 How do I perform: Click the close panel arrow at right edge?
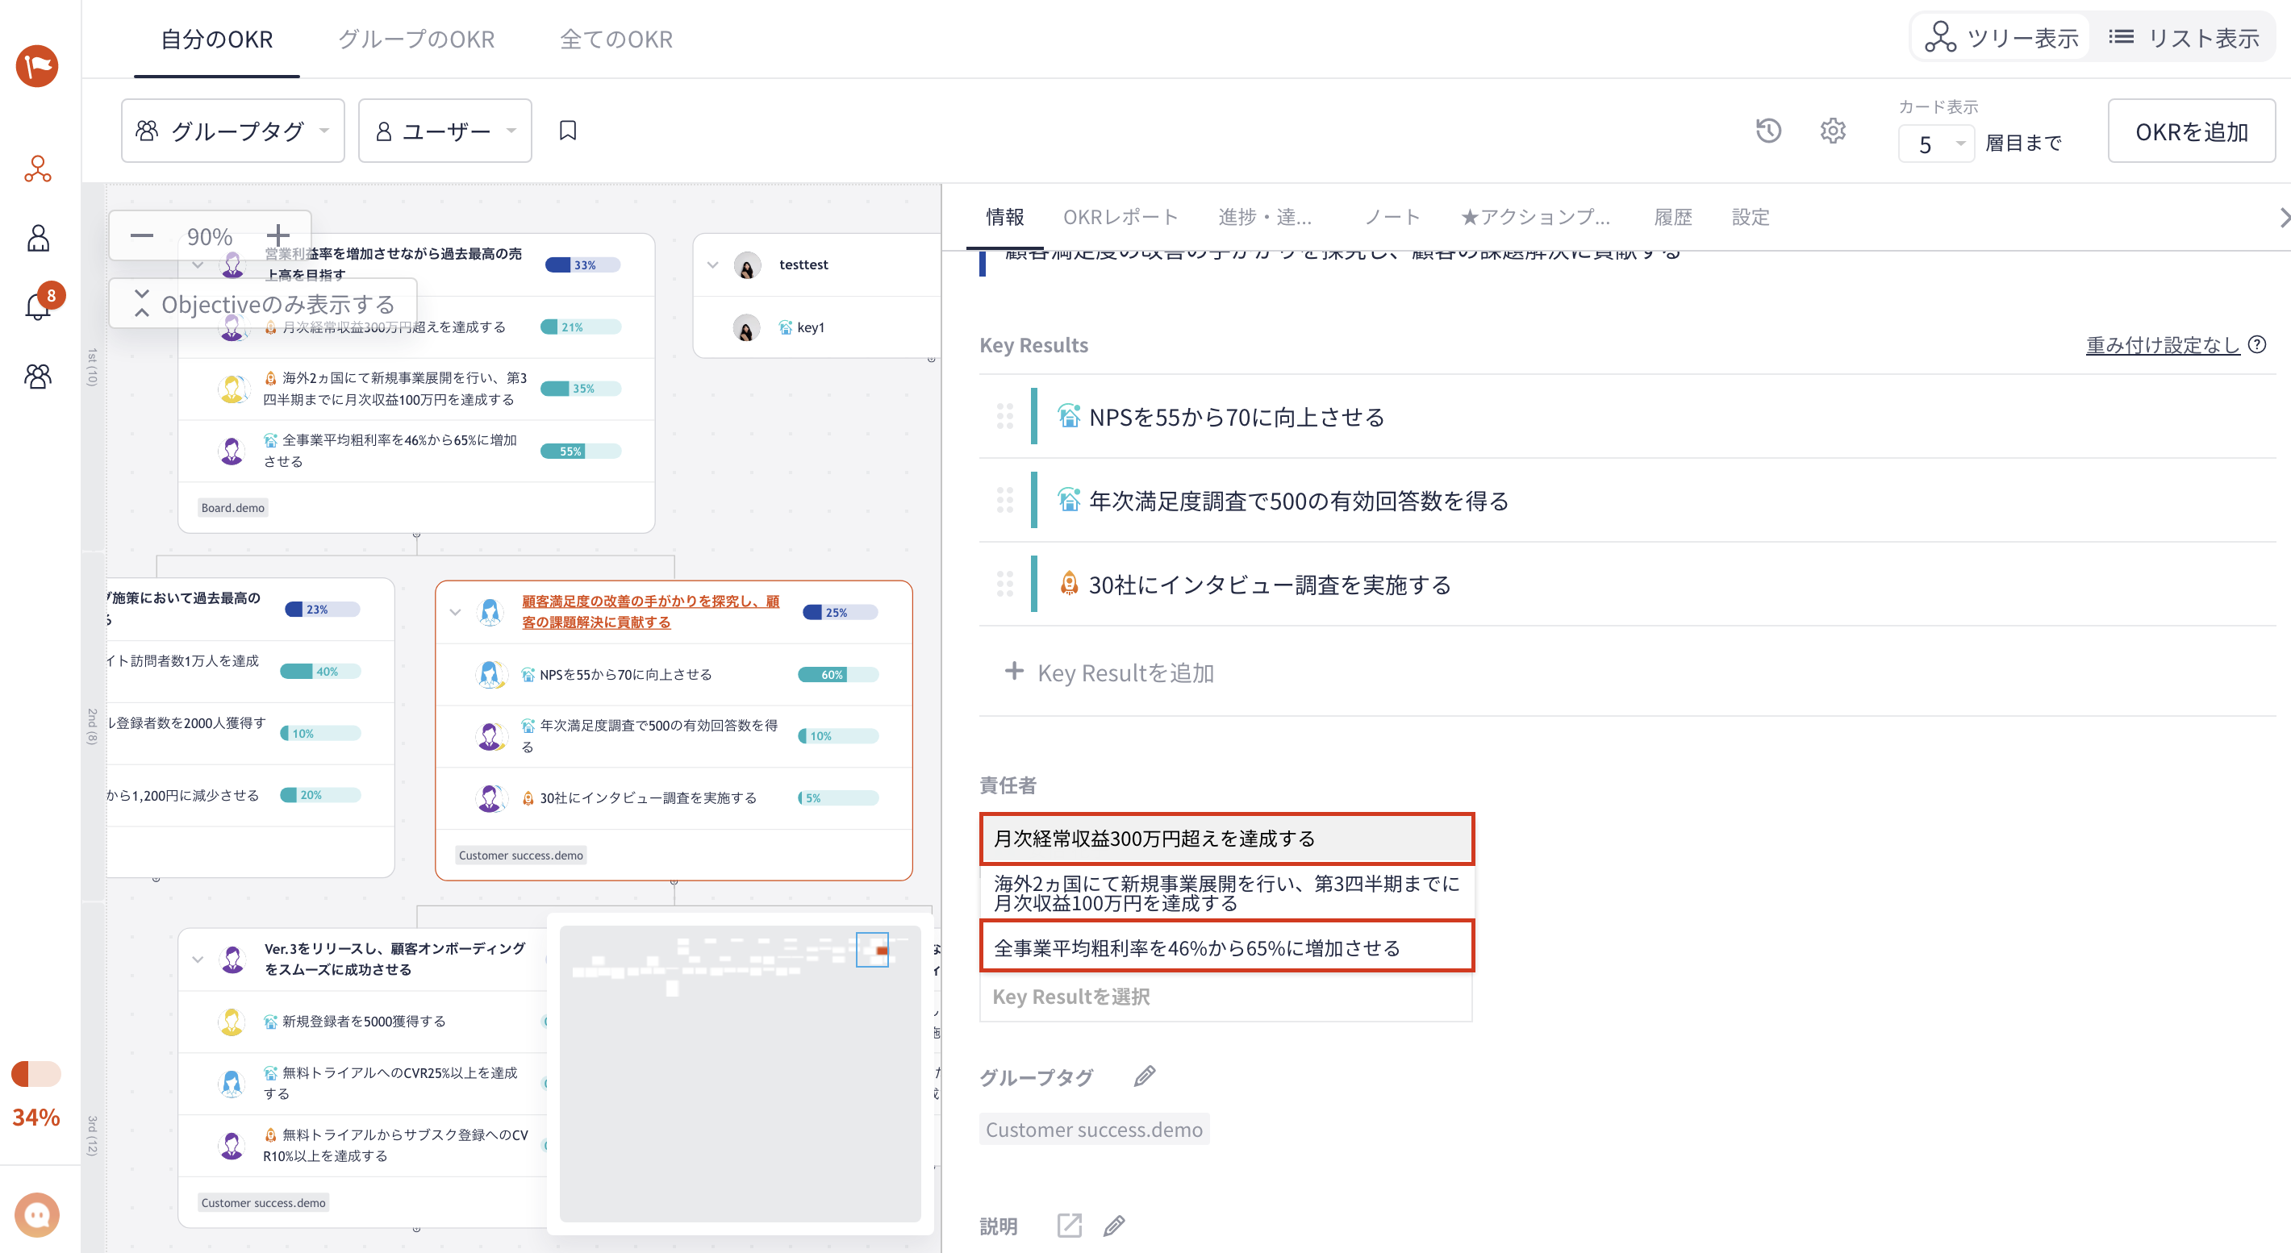pos(2283,217)
